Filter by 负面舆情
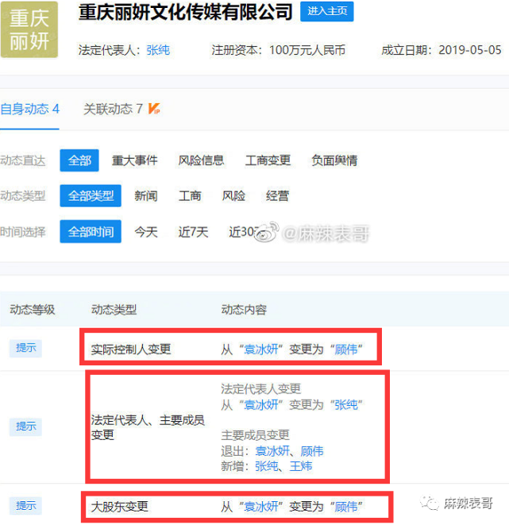 [334, 160]
